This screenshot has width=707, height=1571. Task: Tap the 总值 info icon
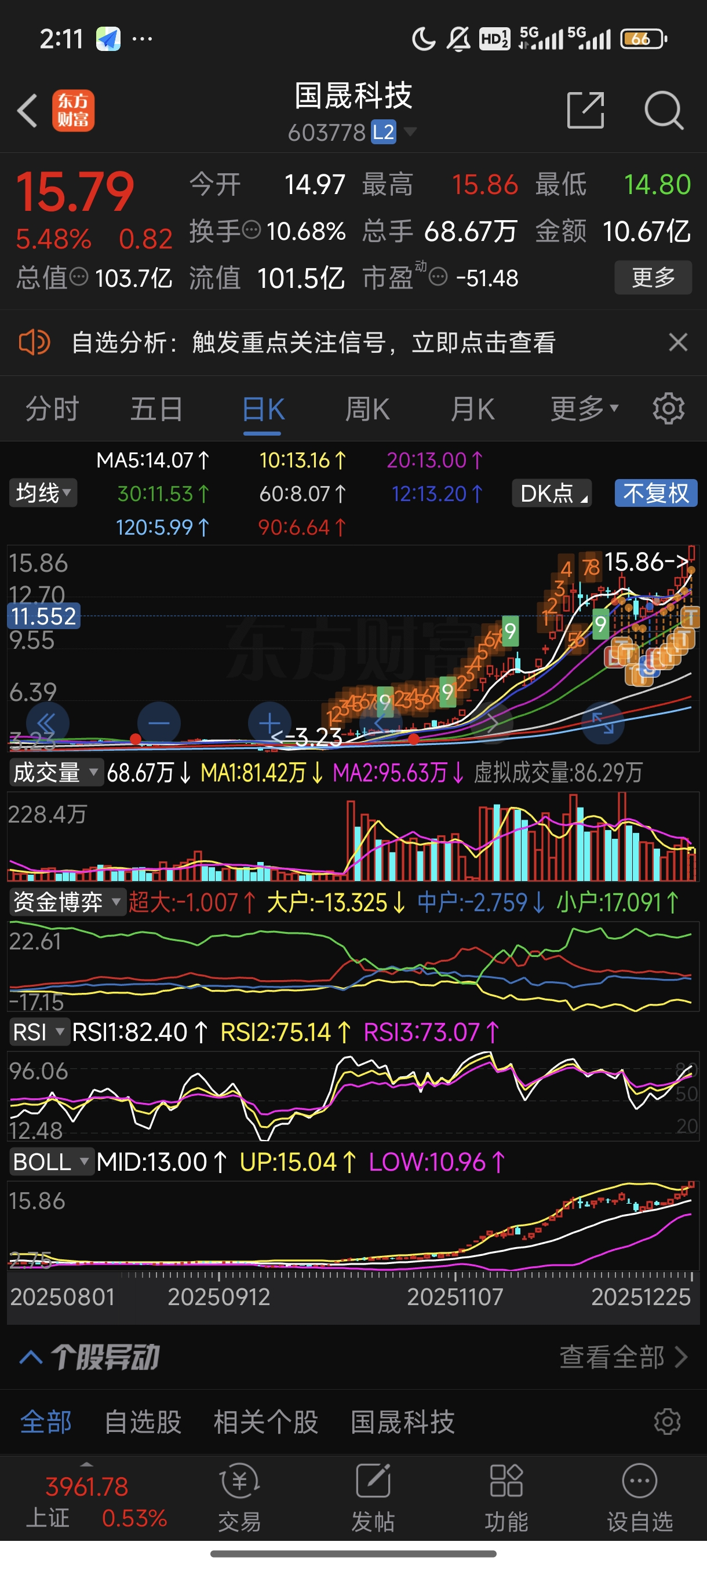coord(79,277)
